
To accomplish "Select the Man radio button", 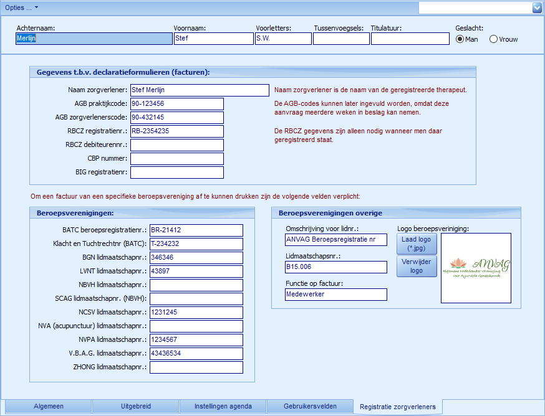I will (460, 39).
